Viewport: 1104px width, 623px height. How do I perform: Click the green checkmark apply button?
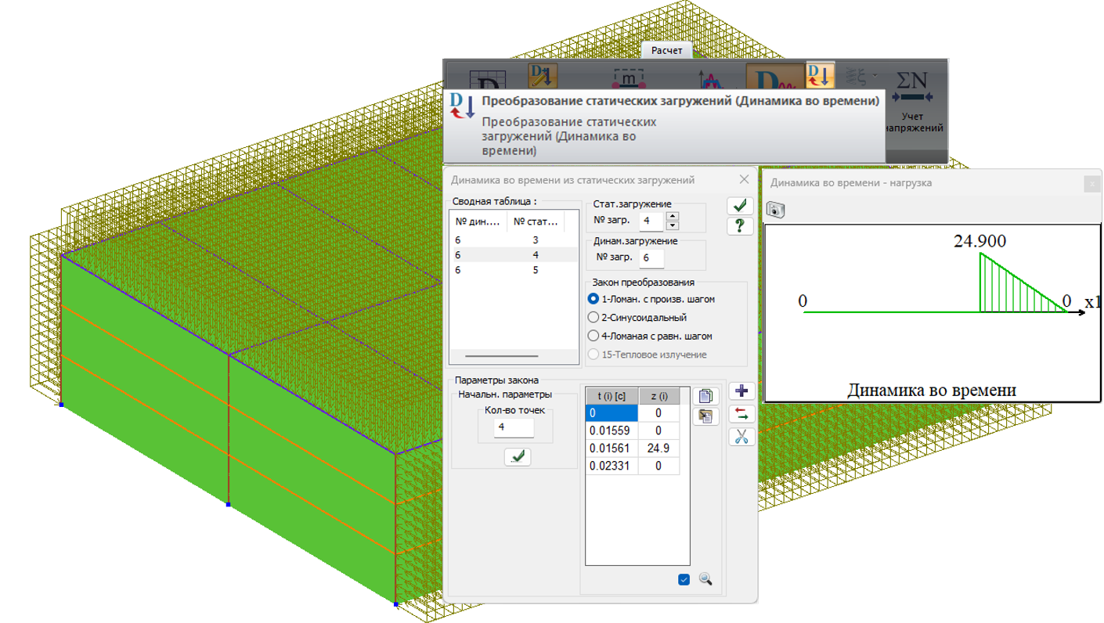739,206
